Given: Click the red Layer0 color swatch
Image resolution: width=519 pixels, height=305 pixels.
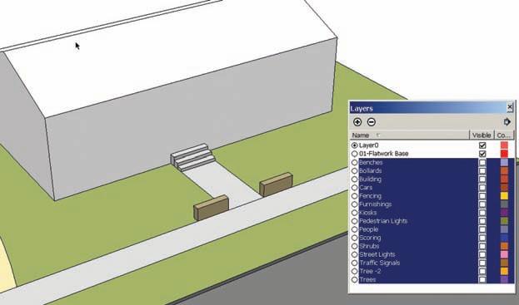Looking at the screenshot, I should (504, 145).
